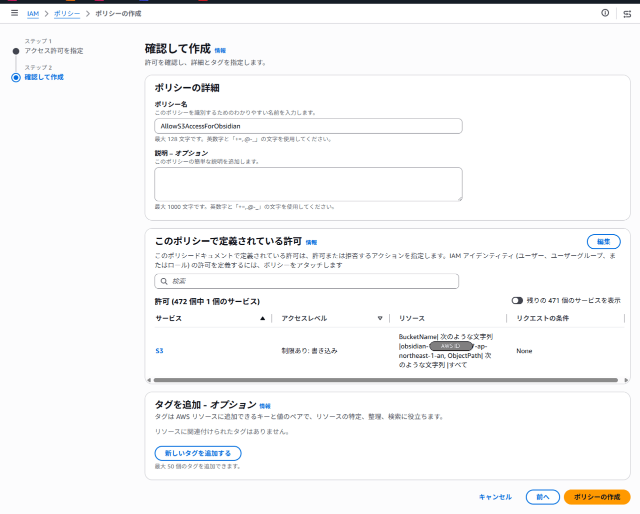This screenshot has height=514, width=640.
Task: Click the リクエストの条件 column header
Action: point(542,318)
